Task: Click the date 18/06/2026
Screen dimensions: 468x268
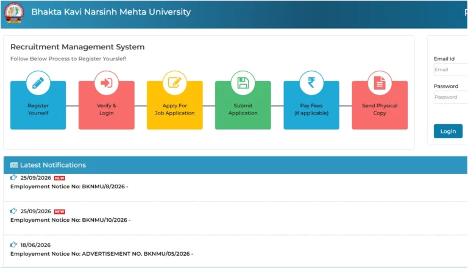Action: tap(35, 245)
